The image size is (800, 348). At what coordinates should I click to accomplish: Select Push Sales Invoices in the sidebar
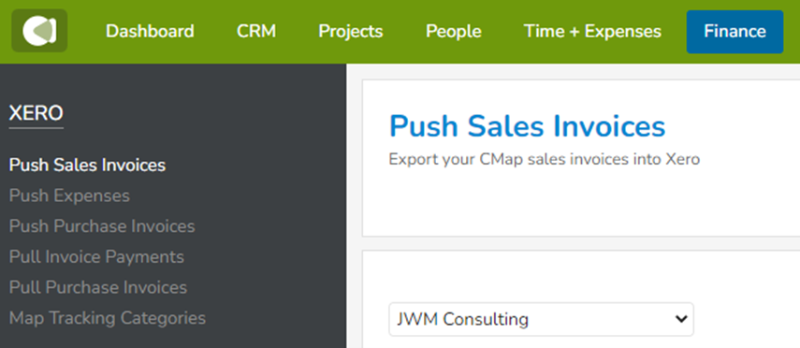[x=87, y=166]
